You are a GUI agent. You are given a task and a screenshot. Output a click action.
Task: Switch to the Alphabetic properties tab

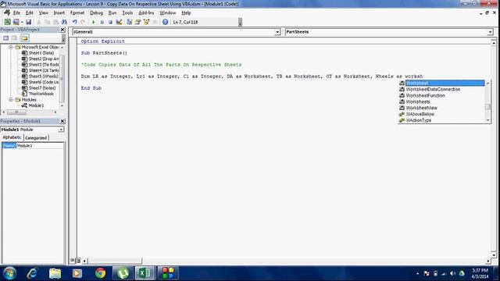[12, 137]
